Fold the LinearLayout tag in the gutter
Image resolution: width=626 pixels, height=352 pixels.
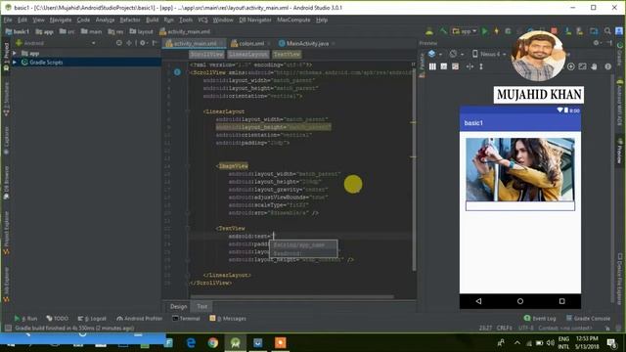[x=187, y=111]
